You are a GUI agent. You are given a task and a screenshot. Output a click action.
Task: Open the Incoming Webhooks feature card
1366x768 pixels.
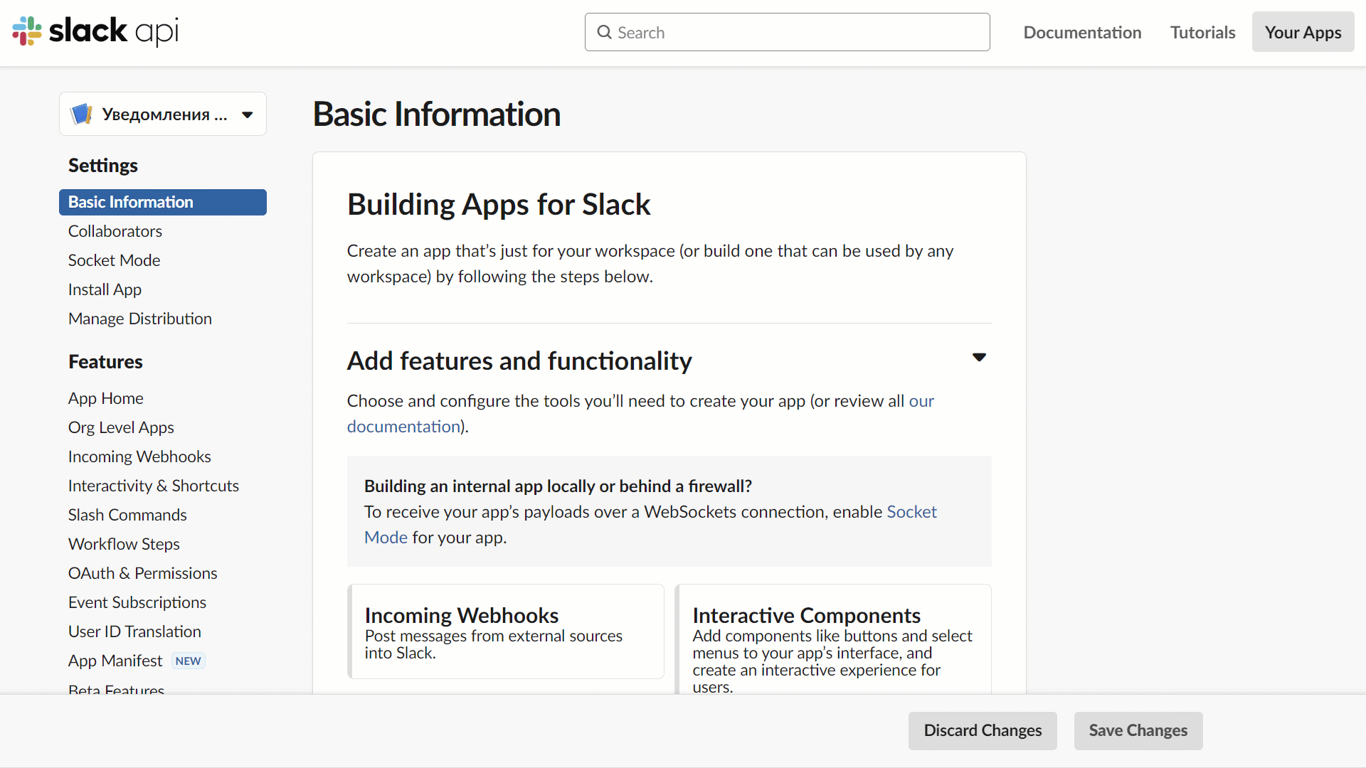click(506, 631)
